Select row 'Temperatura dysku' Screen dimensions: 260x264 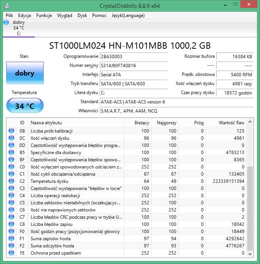[127, 181]
